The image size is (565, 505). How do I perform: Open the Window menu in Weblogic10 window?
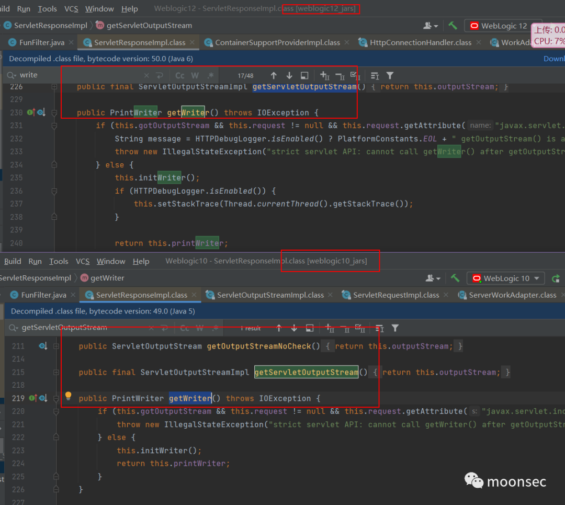coord(110,261)
